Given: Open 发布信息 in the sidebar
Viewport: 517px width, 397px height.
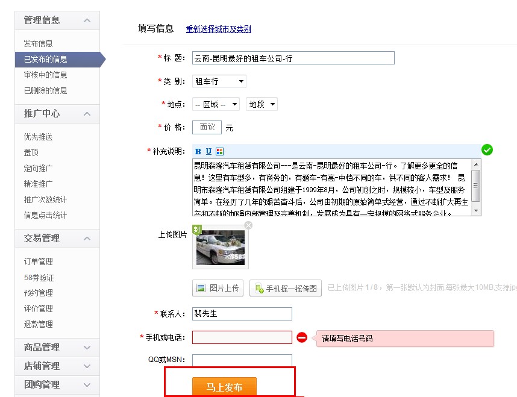Looking at the screenshot, I should 38,43.
